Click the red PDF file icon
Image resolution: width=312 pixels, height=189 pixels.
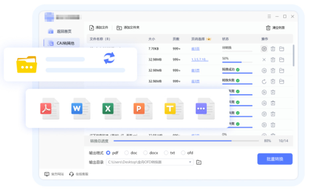(x=50, y=109)
